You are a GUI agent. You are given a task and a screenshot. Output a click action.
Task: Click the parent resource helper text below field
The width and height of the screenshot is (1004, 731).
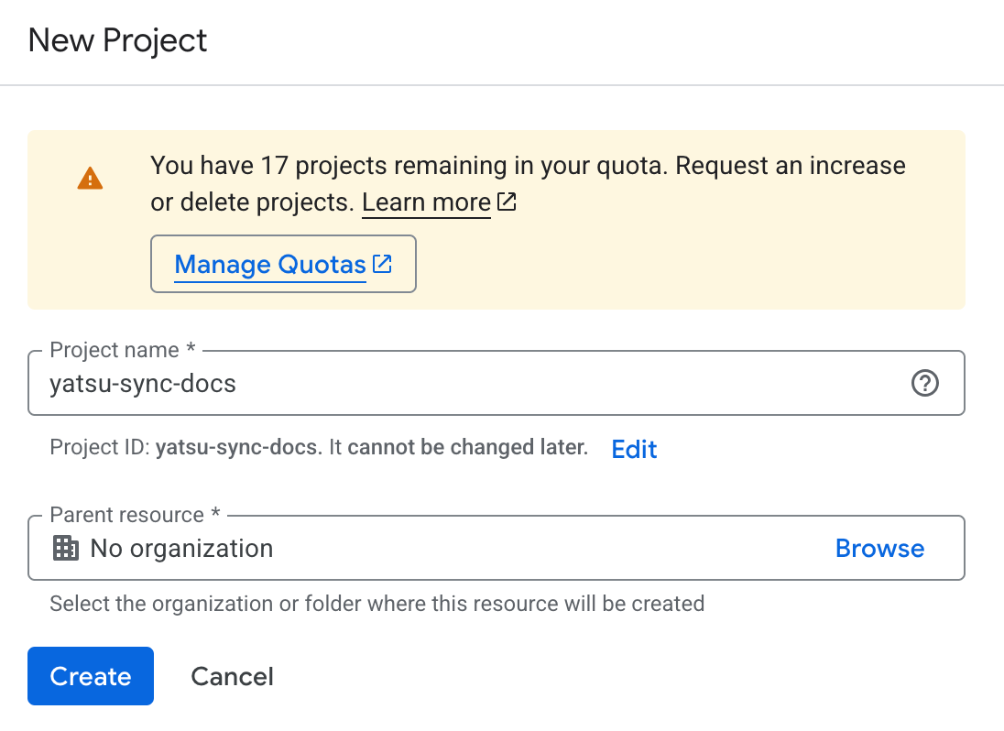[376, 604]
